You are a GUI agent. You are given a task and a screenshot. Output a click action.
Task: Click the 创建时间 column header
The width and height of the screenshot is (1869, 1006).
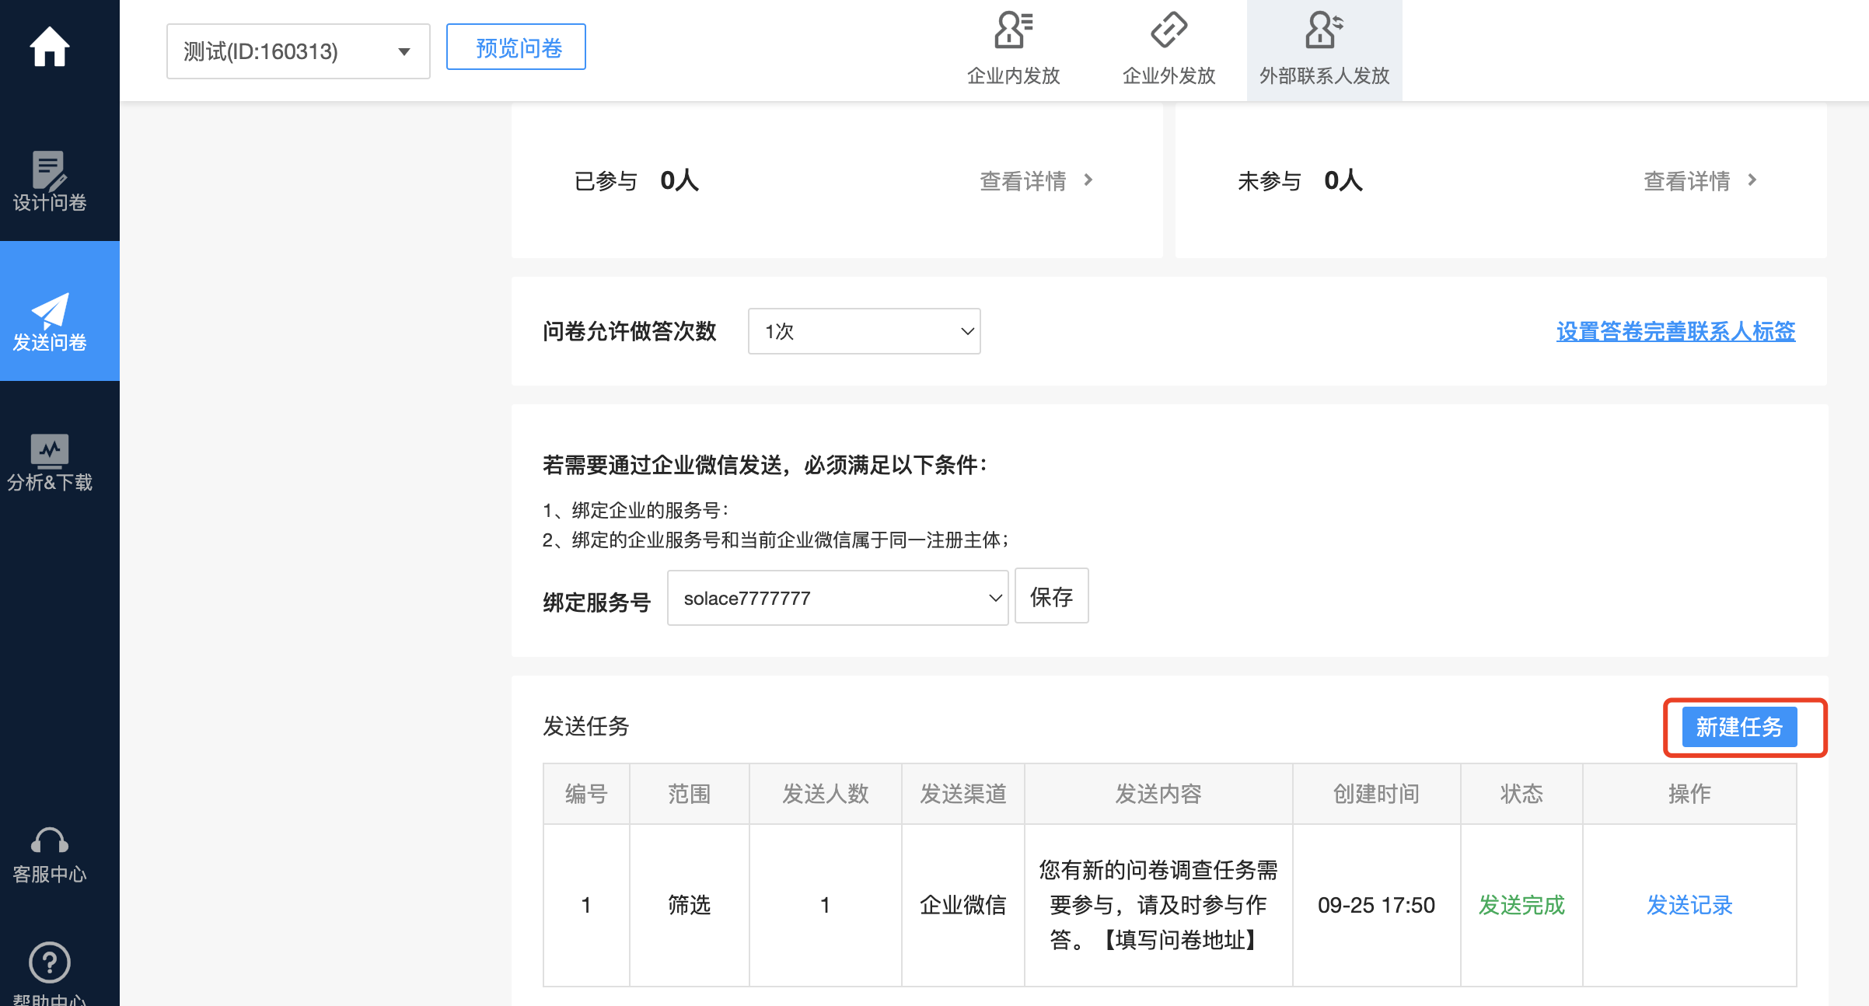coord(1377,794)
